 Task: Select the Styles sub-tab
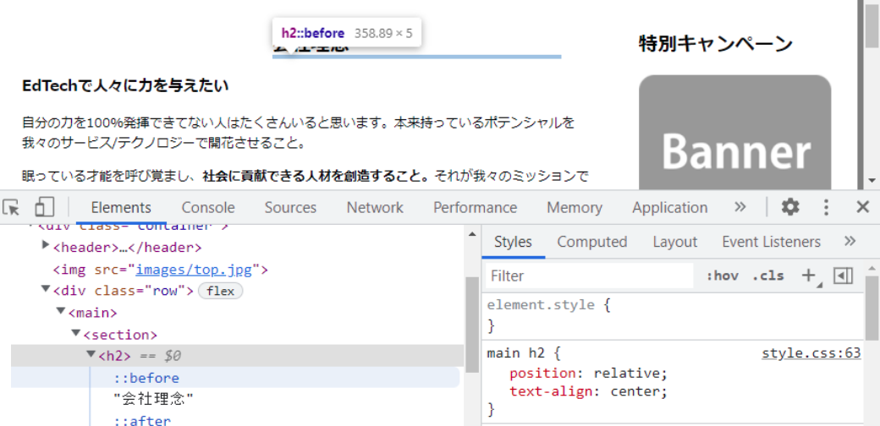513,242
